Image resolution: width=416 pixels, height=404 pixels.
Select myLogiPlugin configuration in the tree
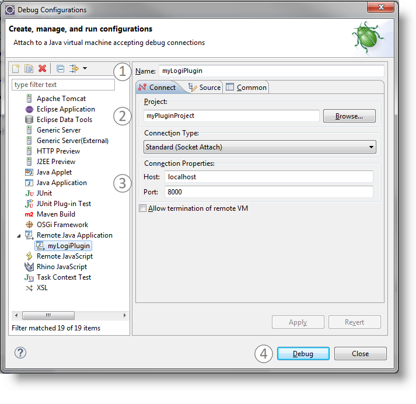[63, 246]
